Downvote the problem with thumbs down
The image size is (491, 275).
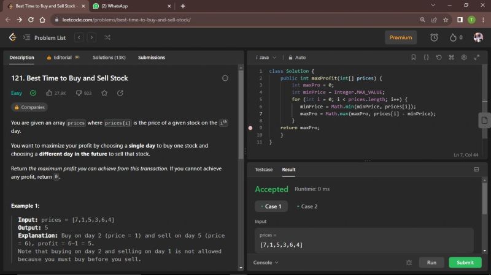tap(79, 93)
